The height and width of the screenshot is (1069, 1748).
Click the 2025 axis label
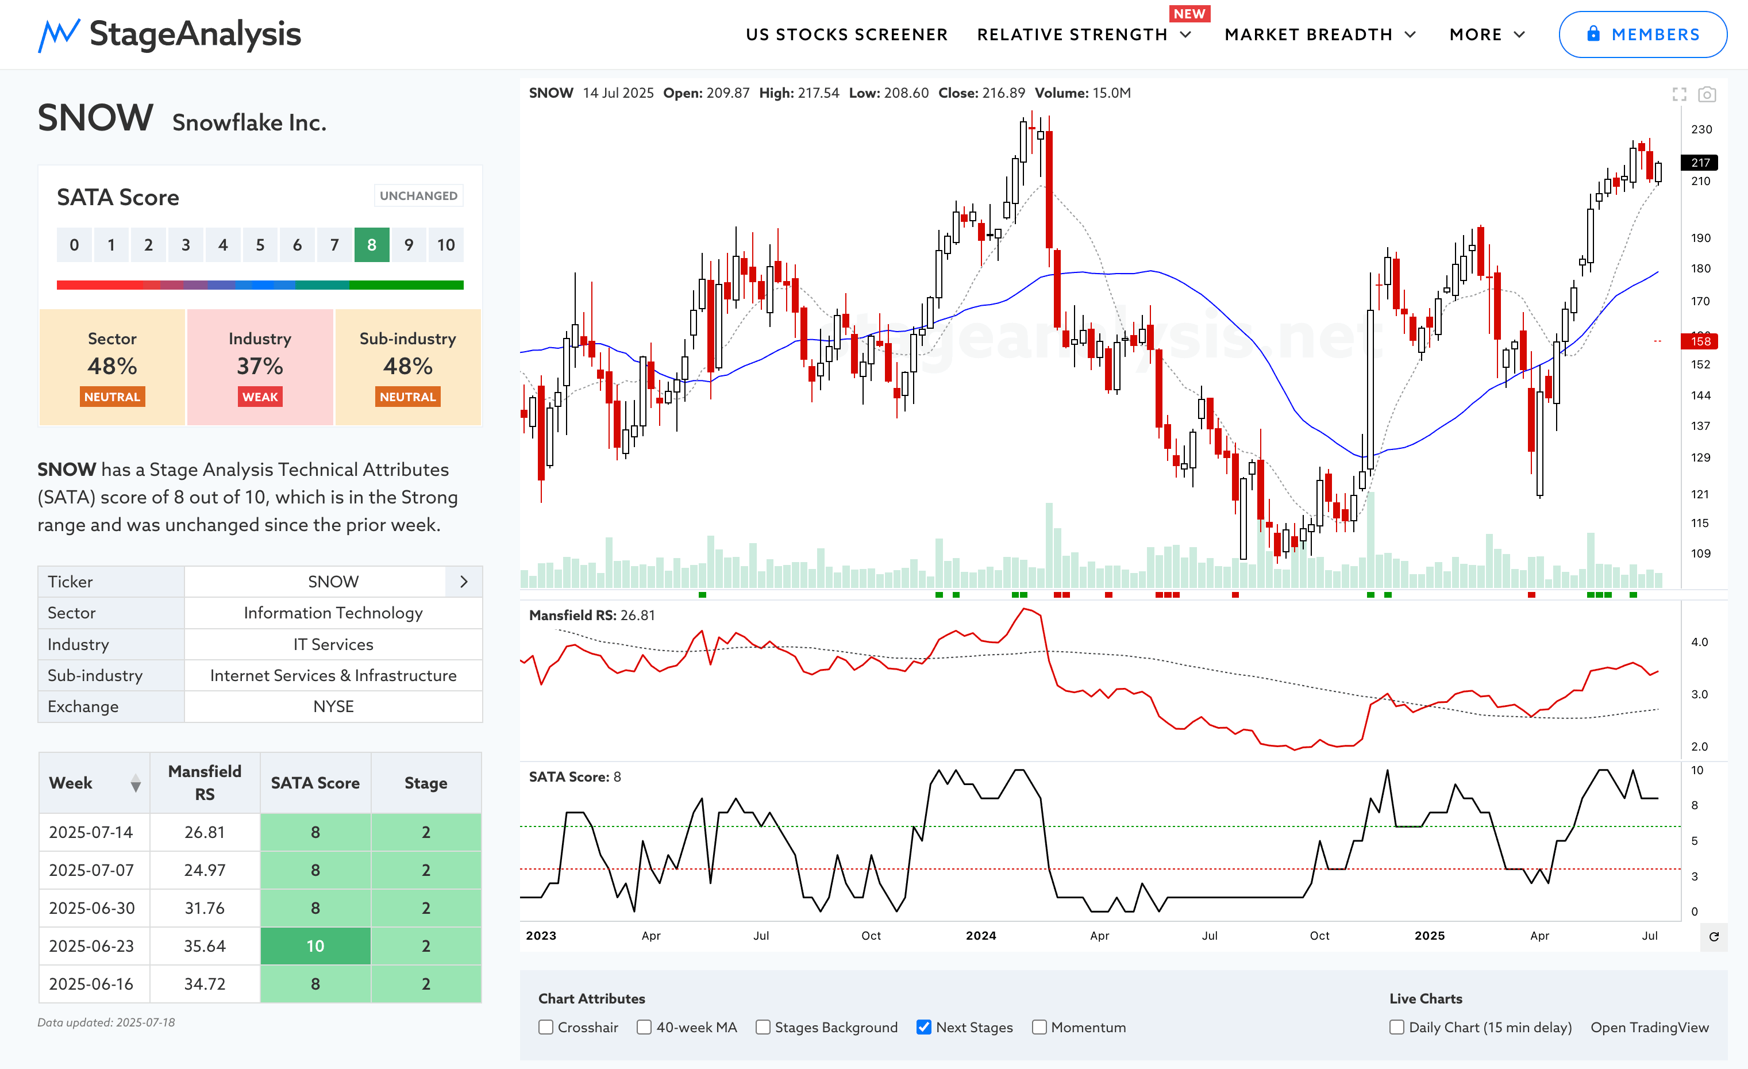click(x=1429, y=936)
